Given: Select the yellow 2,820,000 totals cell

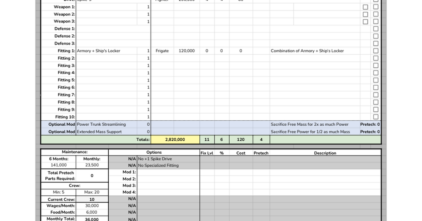Looking at the screenshot, I should tap(175, 140).
